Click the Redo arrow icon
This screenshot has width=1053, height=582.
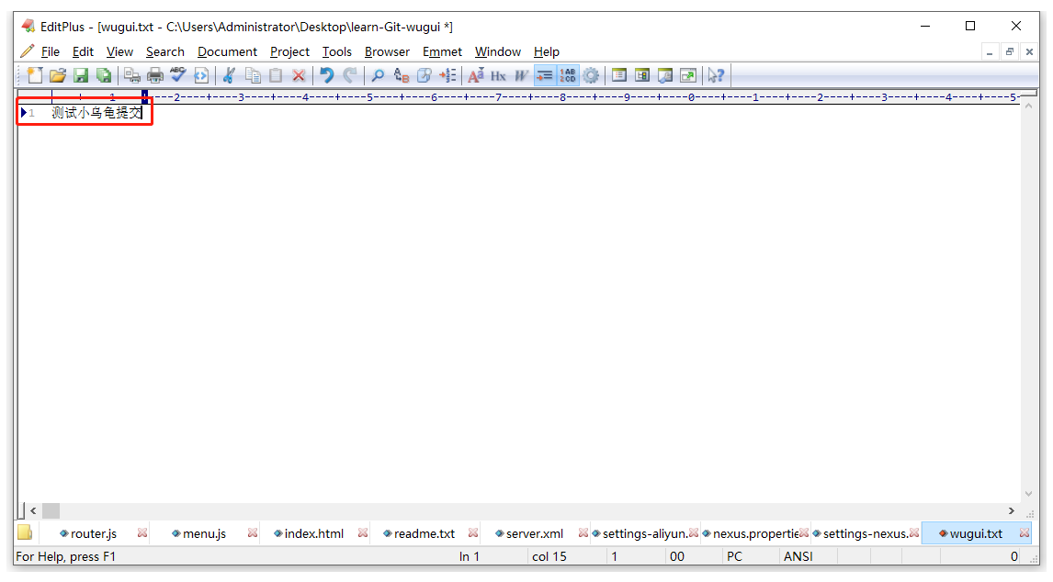tap(350, 75)
